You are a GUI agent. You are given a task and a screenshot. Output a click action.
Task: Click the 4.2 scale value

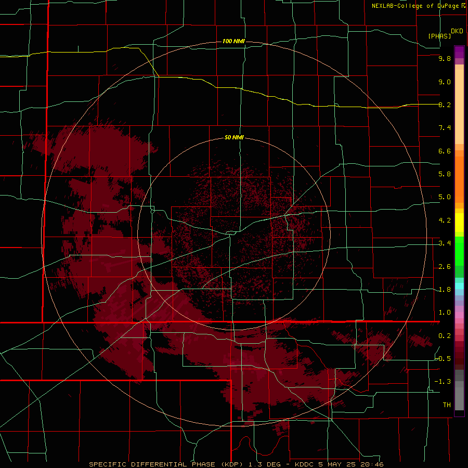[445, 220]
